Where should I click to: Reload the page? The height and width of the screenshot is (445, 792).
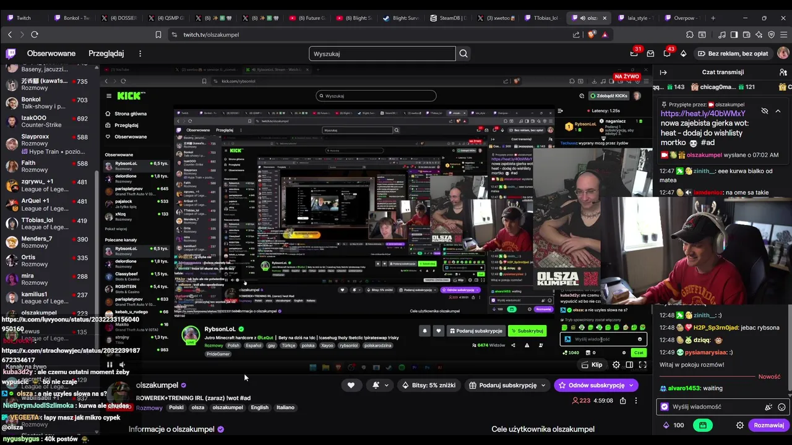pos(35,35)
